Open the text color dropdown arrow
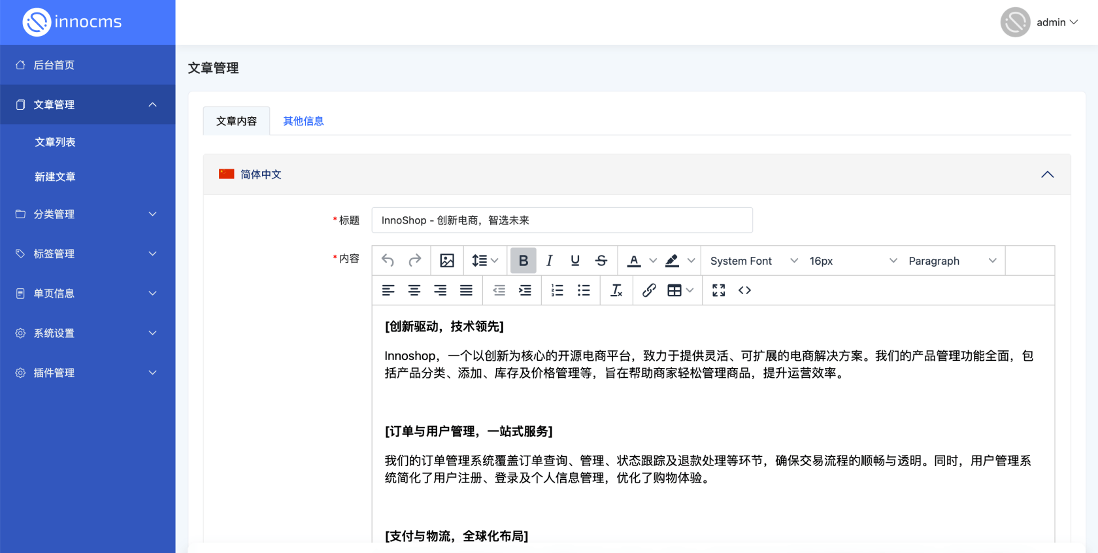This screenshot has height=553, width=1098. (653, 261)
